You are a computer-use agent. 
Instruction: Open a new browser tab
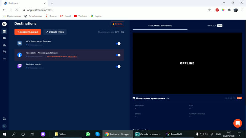click(52, 3)
